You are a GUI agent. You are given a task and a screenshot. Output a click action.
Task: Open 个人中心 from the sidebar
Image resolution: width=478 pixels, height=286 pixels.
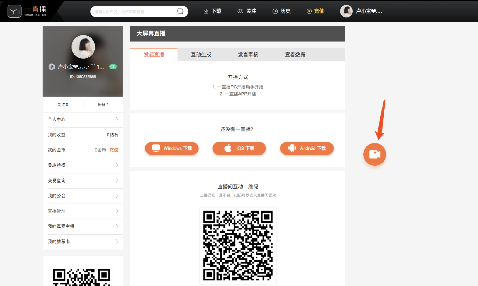tap(83, 120)
